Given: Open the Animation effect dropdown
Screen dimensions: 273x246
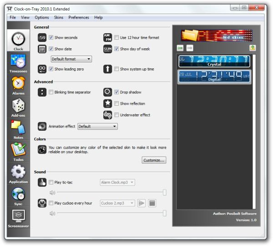Looking at the screenshot, I should 97,126.
